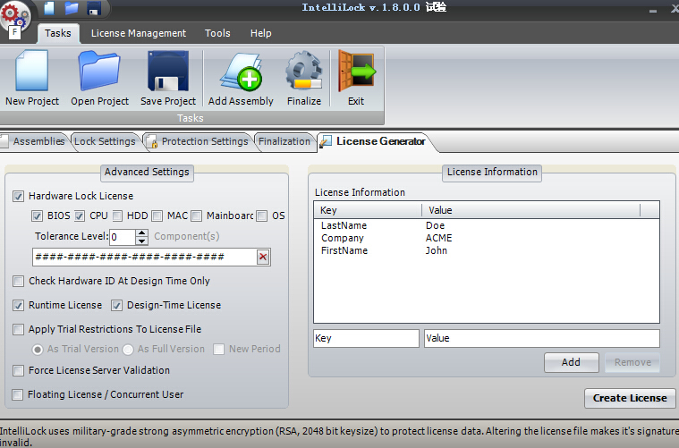Switch to the Assemblies tab
The height and width of the screenshot is (448, 679).
(34, 141)
